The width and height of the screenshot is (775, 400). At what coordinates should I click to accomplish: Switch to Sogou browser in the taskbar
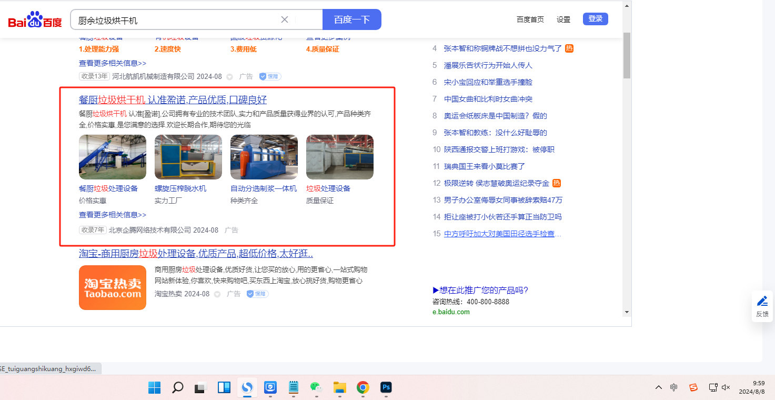(247, 388)
